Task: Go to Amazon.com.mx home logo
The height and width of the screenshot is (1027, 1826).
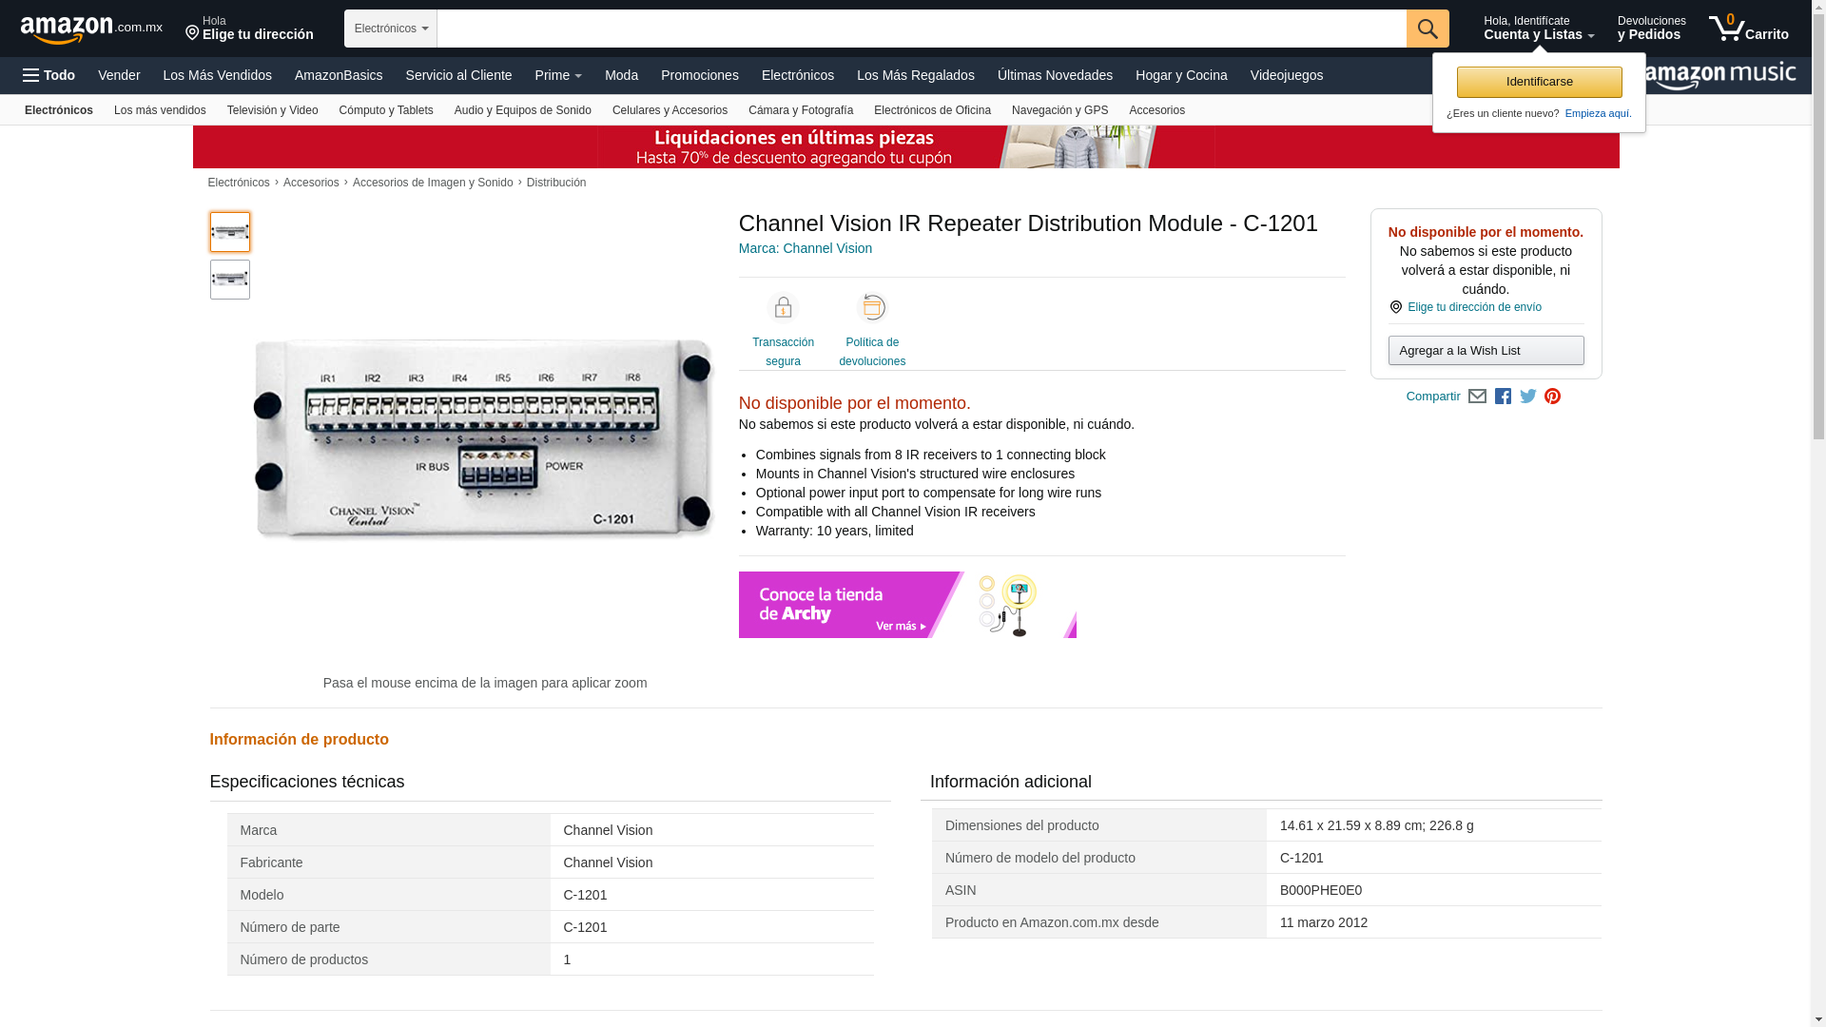Action: pyautogui.click(x=91, y=29)
